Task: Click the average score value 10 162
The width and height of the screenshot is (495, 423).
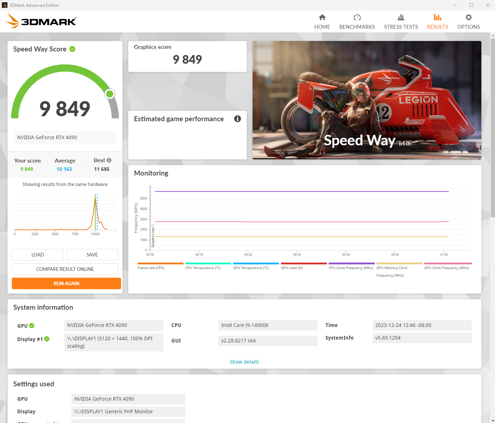Action: pos(64,169)
